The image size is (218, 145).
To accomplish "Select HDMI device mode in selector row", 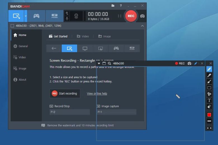I will [132, 48].
